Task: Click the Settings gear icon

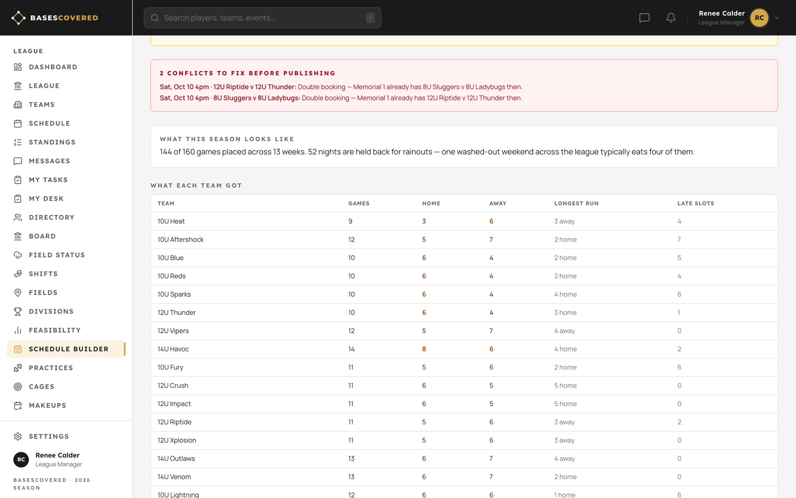Action: (18, 437)
